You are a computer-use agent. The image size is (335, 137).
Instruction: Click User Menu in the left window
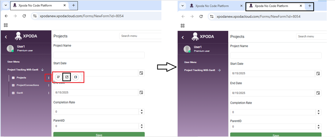pos(13,62)
